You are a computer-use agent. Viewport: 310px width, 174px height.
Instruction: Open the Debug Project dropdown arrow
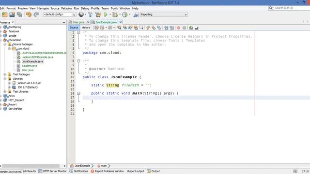pyautogui.click(x=120, y=14)
